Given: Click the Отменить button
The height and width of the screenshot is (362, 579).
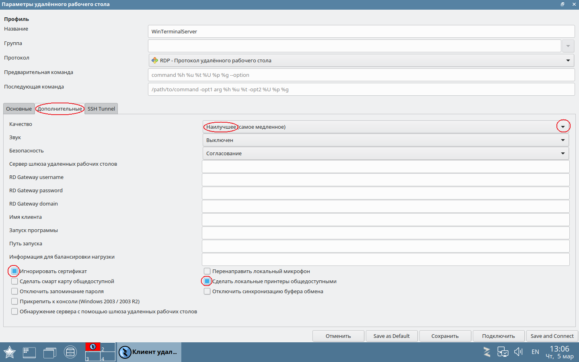Looking at the screenshot, I should [338, 336].
